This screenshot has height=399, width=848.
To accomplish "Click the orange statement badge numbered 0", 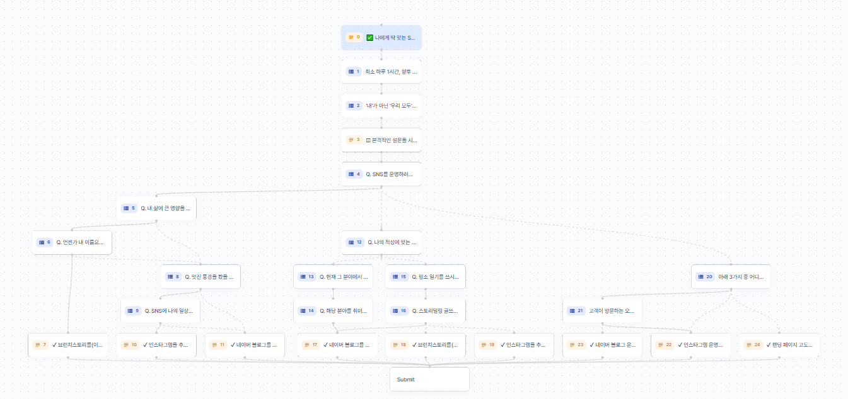I will click(x=354, y=37).
